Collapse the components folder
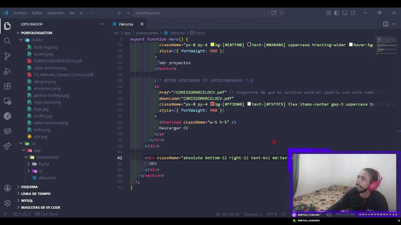This screenshot has width=401, height=225. 26,157
